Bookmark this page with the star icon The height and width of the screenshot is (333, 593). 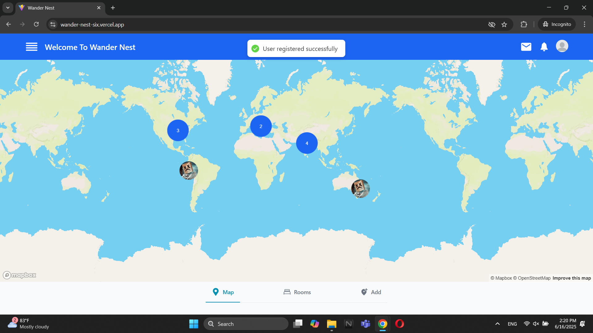pyautogui.click(x=504, y=24)
